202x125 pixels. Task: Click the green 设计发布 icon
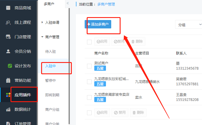coord(10,66)
